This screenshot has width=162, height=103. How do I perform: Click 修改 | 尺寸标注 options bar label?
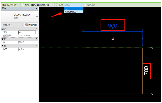(x=9, y=5)
